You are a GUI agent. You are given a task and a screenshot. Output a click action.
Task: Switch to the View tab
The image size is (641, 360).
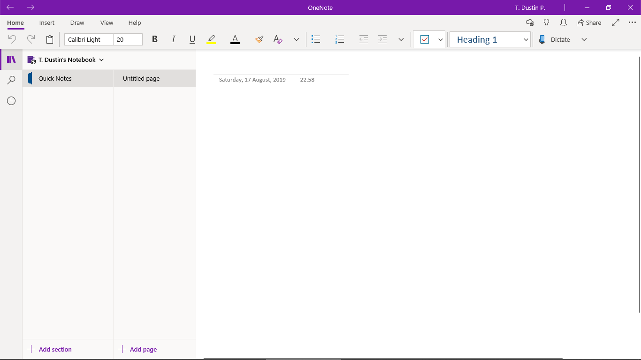coord(107,22)
